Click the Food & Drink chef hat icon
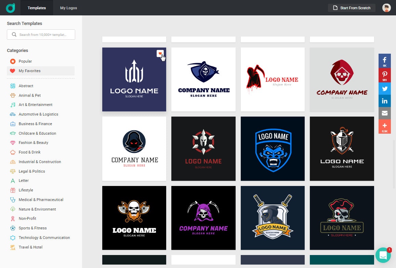Image resolution: width=396 pixels, height=268 pixels. click(x=13, y=152)
